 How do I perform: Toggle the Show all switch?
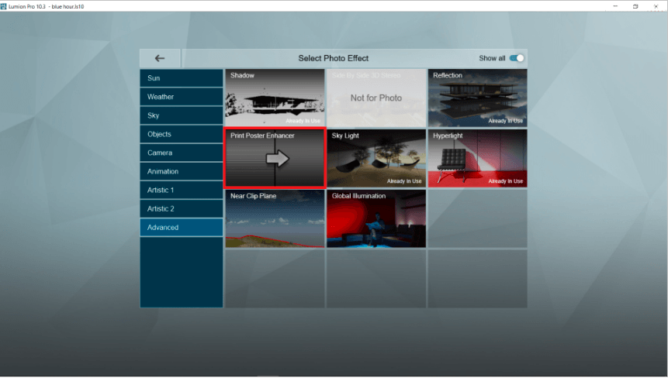pyautogui.click(x=517, y=58)
